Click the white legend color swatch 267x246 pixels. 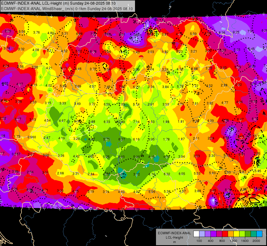click(x=196, y=234)
